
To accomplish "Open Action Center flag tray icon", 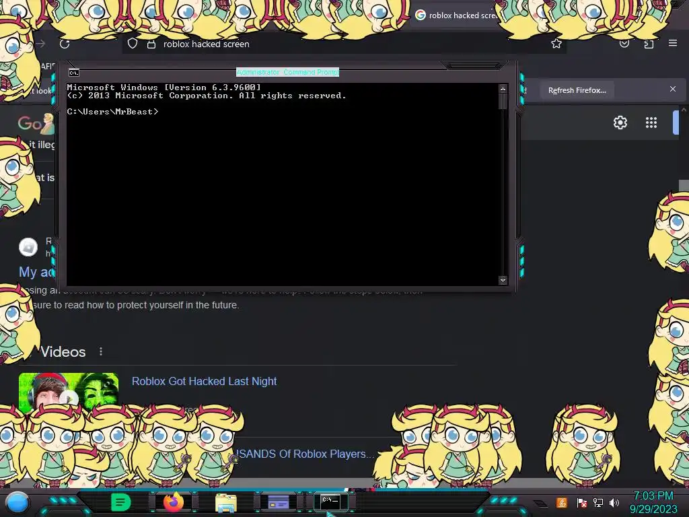I will (582, 503).
